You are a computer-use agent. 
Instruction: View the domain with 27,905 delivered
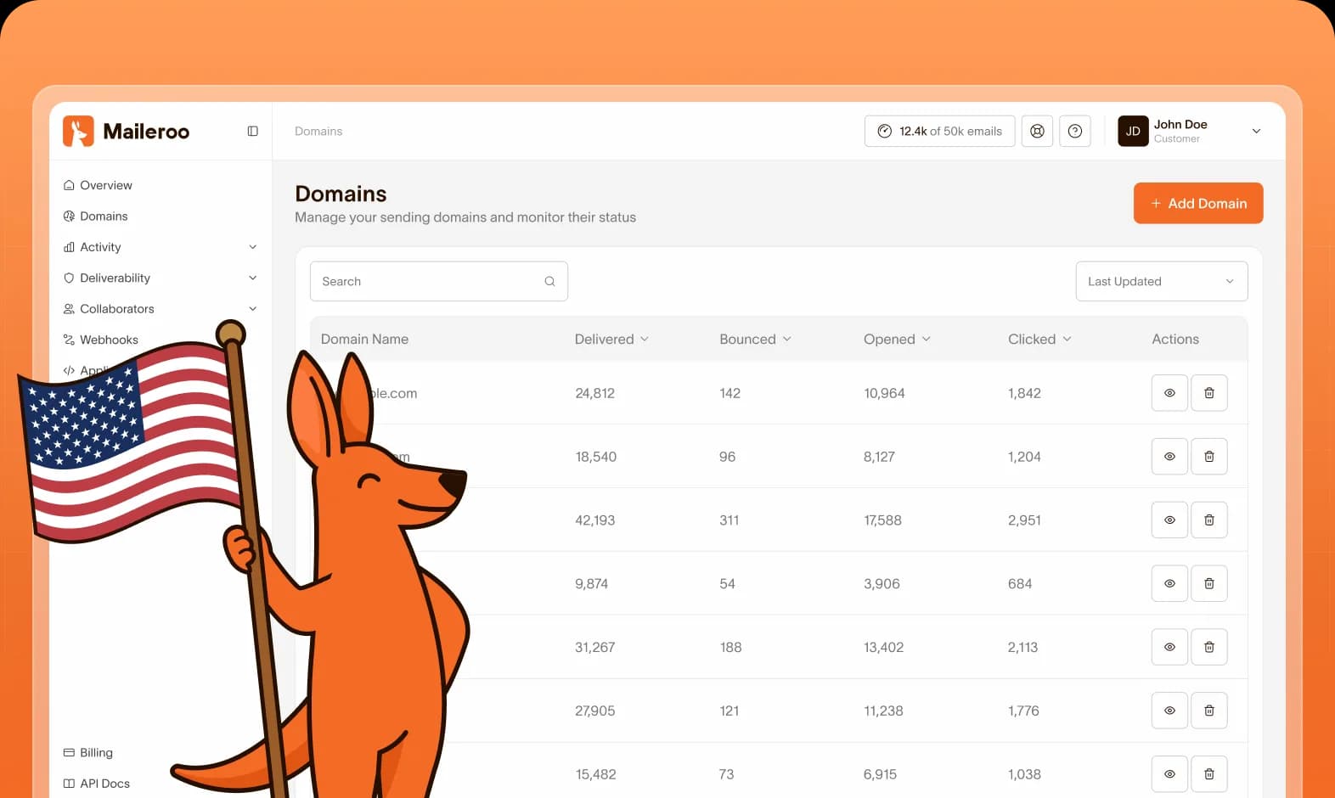click(1169, 711)
